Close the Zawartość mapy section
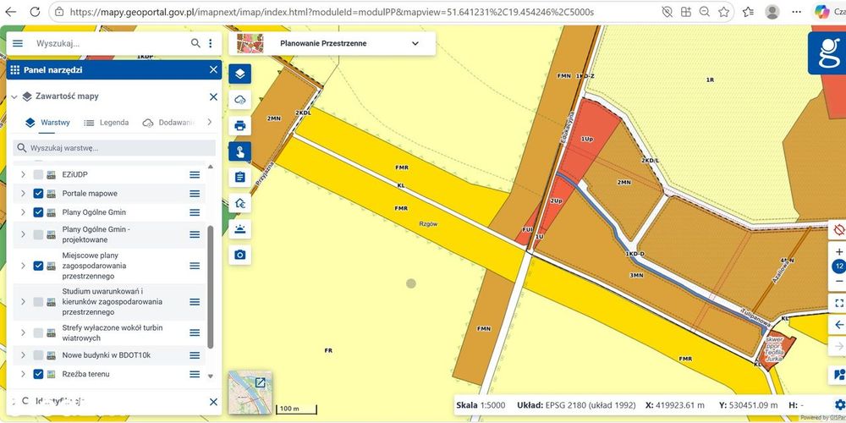 [213, 96]
